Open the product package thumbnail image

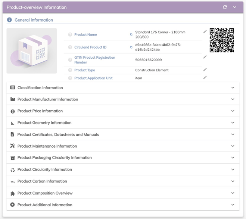[x=32, y=51]
